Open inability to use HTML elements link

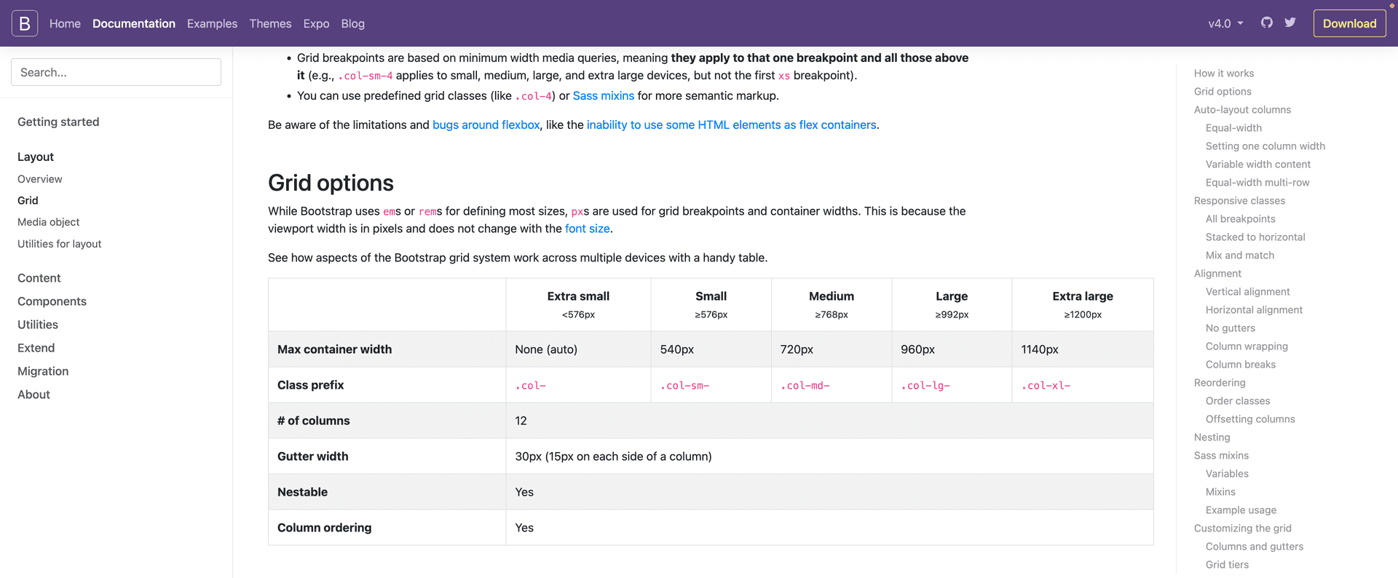tap(732, 124)
